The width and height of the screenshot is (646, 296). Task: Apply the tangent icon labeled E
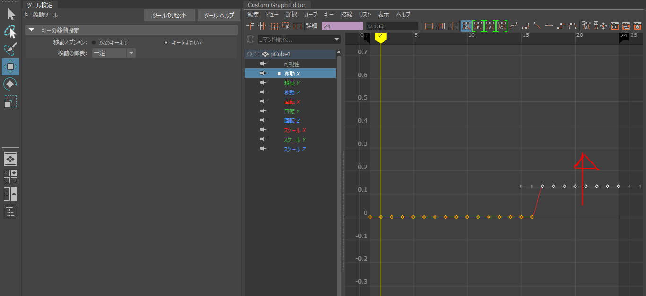coord(478,26)
